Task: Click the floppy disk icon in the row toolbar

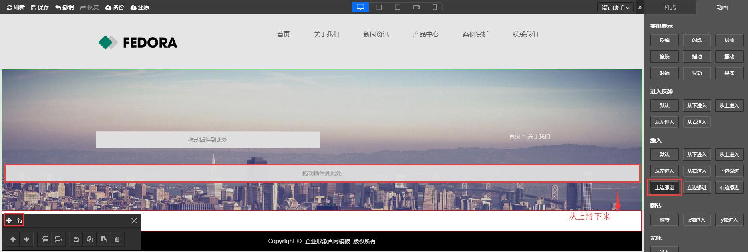Action: [76, 239]
